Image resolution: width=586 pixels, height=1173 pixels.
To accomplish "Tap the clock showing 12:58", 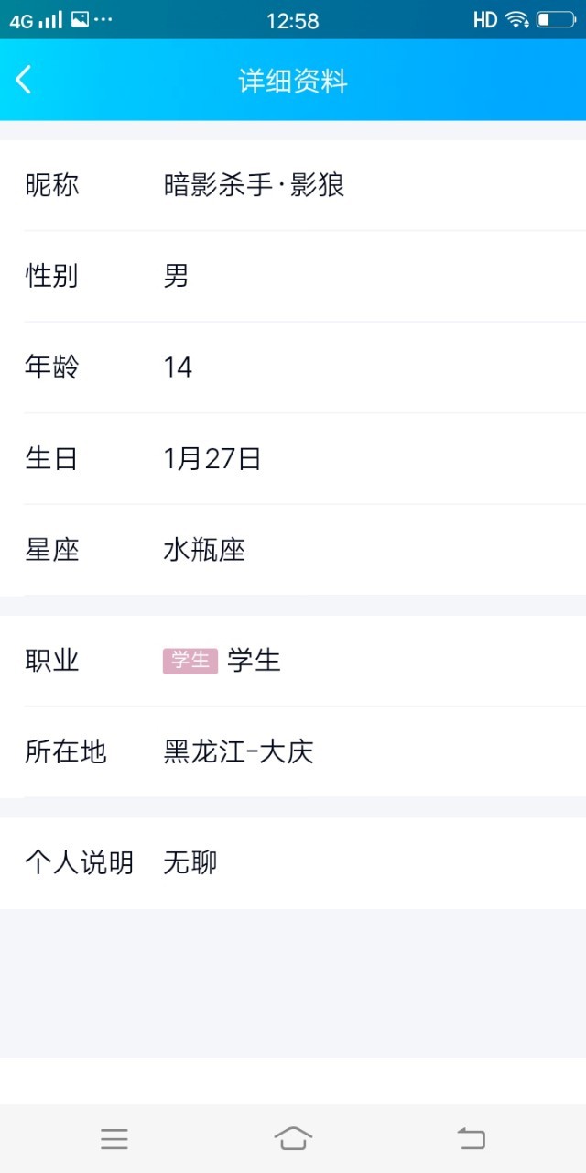I will tap(293, 20).
